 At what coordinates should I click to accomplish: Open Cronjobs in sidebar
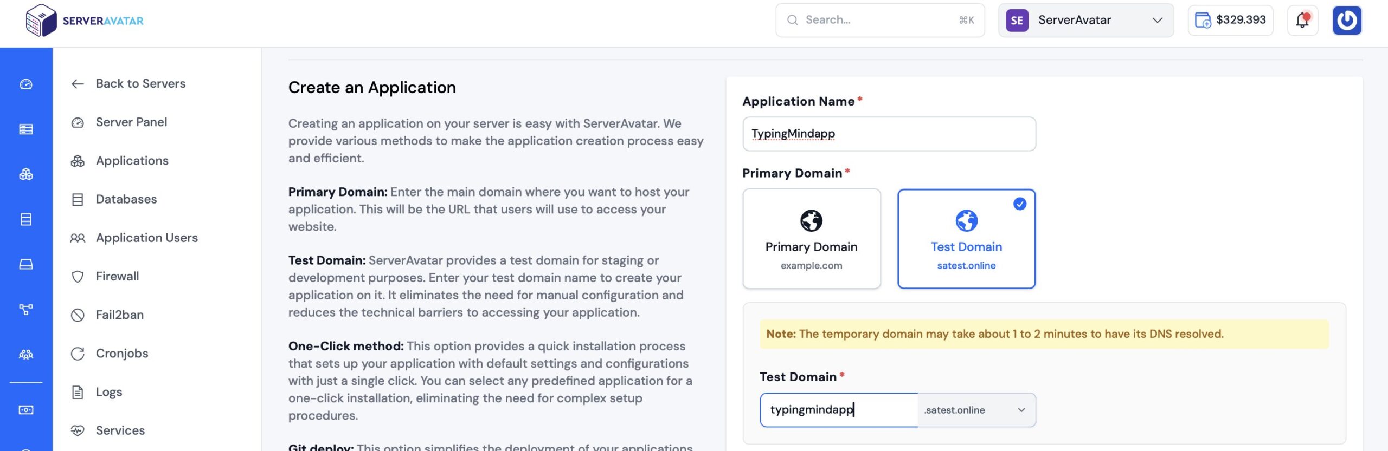(x=110, y=353)
